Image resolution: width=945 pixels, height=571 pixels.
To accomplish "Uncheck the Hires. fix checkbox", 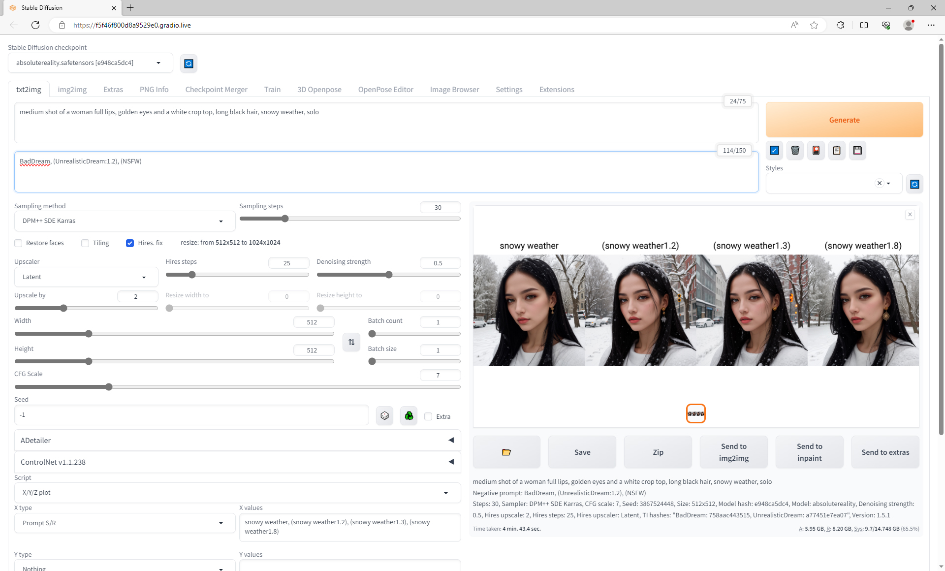I will point(130,243).
